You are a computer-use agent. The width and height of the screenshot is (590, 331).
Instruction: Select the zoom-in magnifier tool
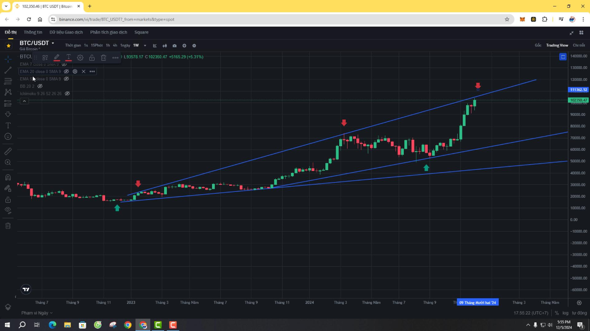8,162
